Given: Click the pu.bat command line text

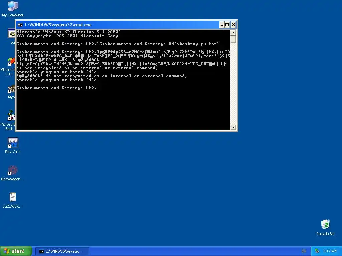Looking at the screenshot, I should pos(118,44).
